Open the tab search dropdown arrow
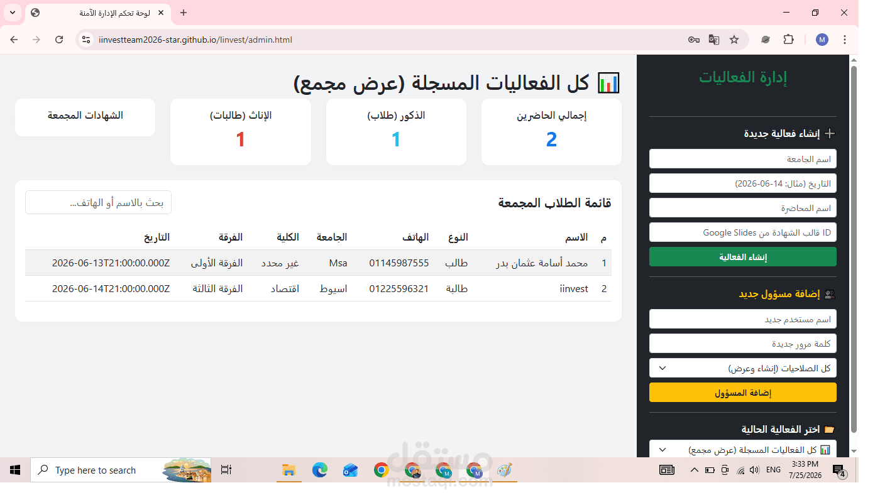Screen dimensions: 880x500 [13, 13]
